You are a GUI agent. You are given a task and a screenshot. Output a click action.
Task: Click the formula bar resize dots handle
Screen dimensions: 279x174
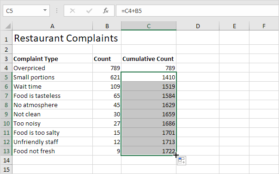pyautogui.click(x=57, y=11)
